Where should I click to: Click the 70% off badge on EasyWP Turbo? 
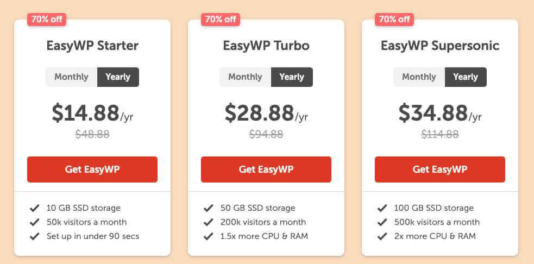[x=221, y=20]
